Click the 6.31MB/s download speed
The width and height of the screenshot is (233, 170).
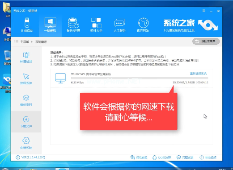[x=77, y=83]
